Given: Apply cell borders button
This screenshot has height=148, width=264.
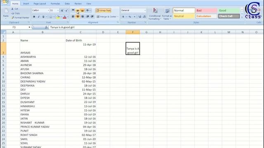Looking at the screenshot, I should point(51,16).
